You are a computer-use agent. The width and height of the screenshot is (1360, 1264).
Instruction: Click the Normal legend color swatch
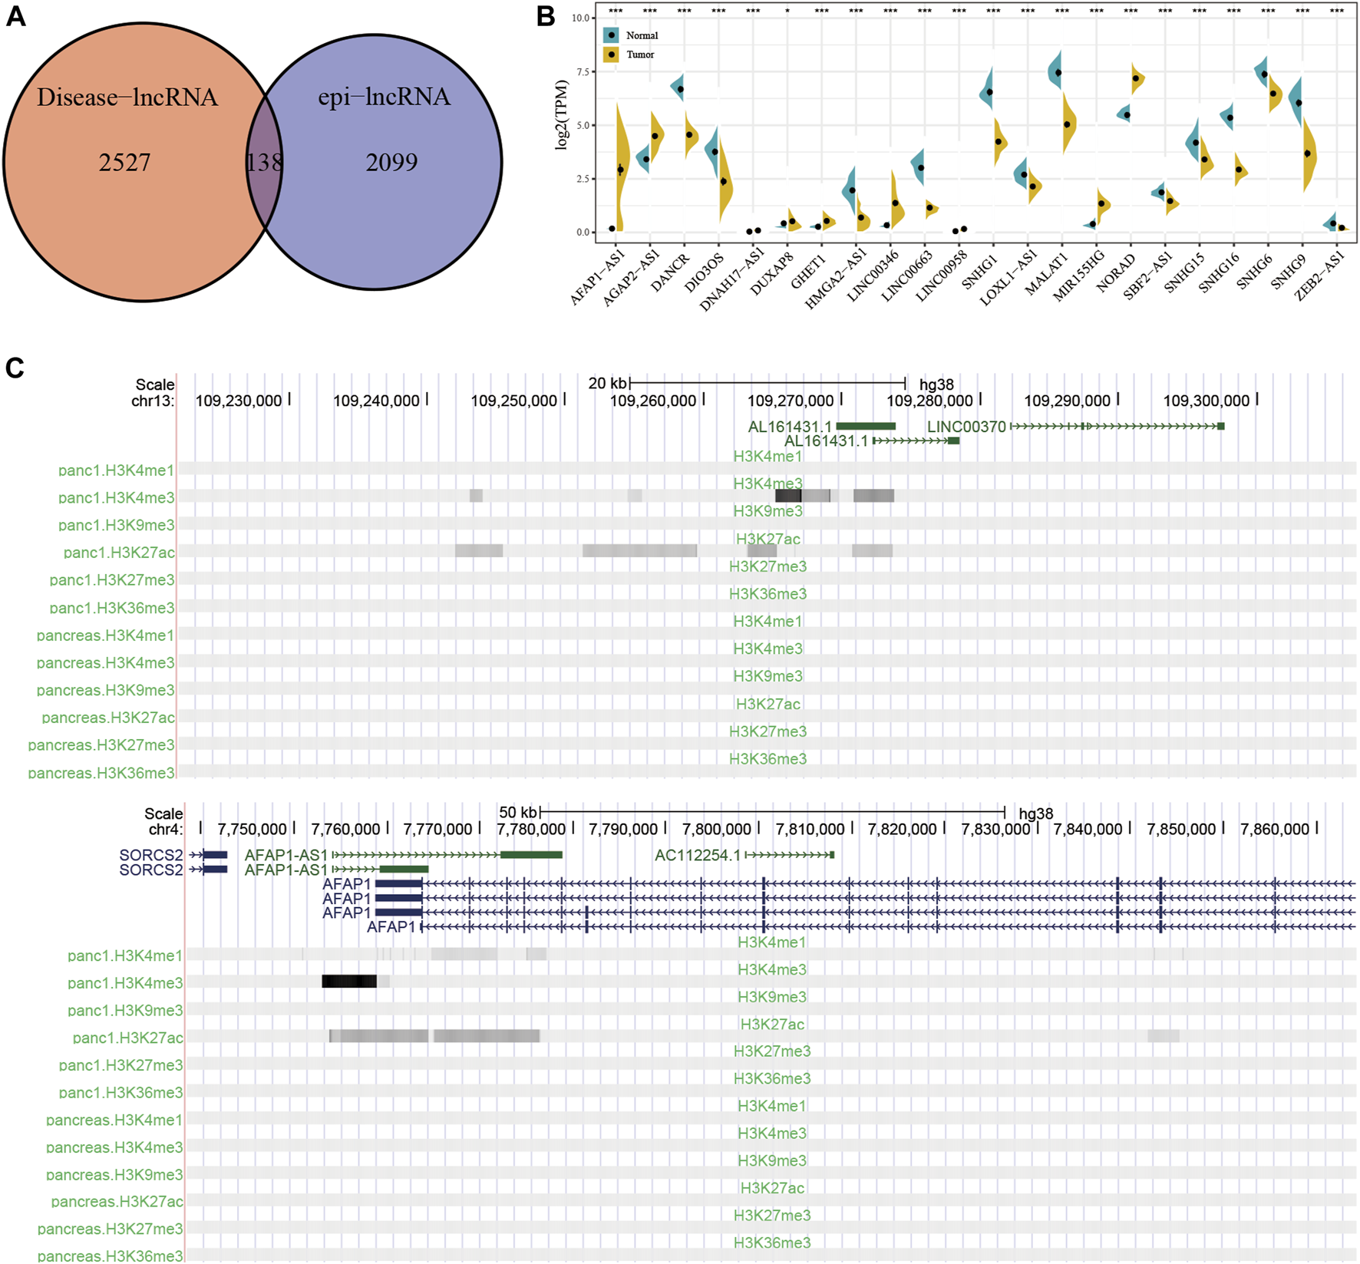pyautogui.click(x=612, y=35)
